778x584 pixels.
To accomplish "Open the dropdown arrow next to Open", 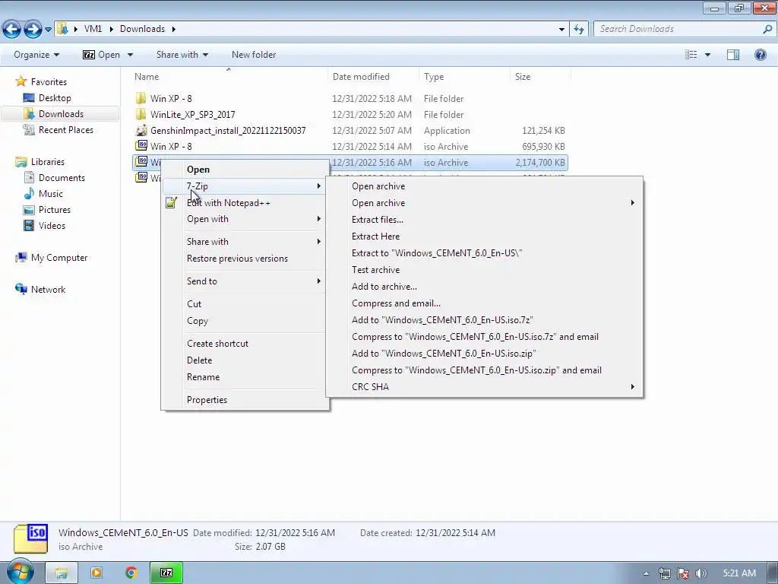I will [130, 55].
